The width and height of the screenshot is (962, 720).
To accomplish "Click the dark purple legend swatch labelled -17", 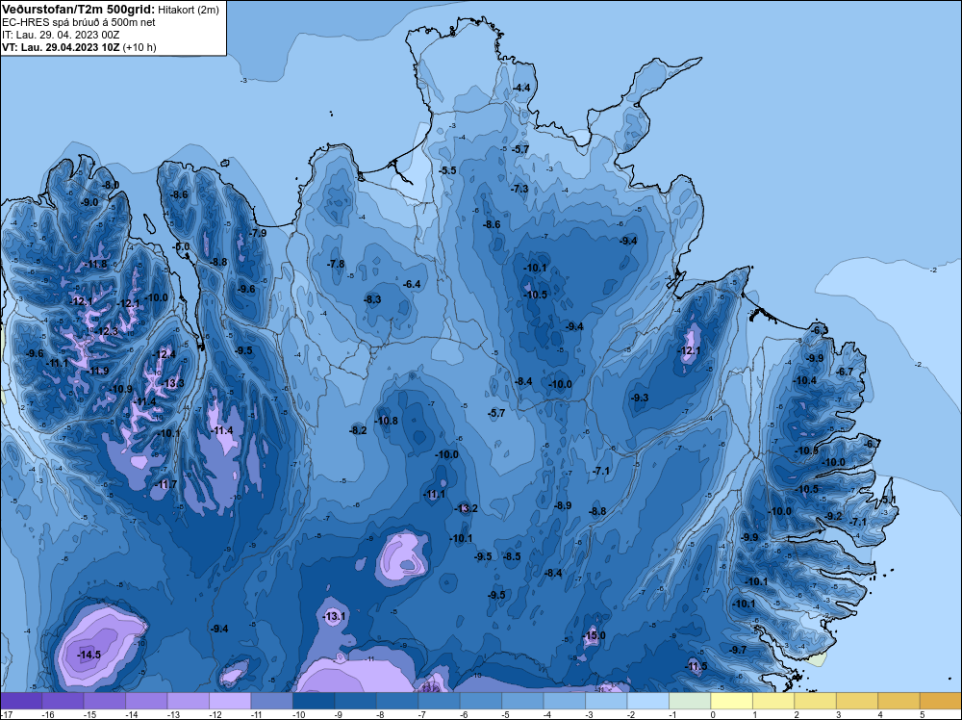I will click(x=21, y=701).
